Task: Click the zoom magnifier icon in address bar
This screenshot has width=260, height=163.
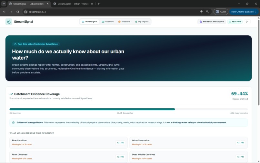Action: 207,12
